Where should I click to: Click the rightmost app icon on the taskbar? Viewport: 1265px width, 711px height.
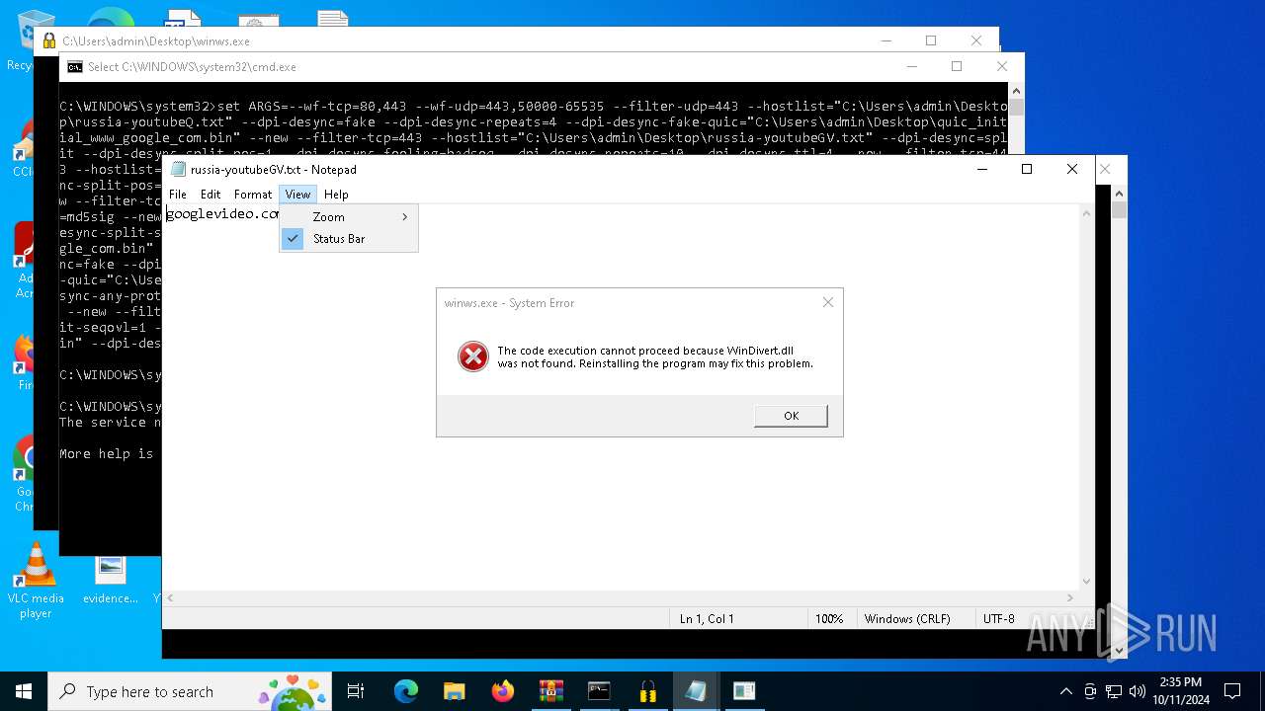click(x=744, y=691)
